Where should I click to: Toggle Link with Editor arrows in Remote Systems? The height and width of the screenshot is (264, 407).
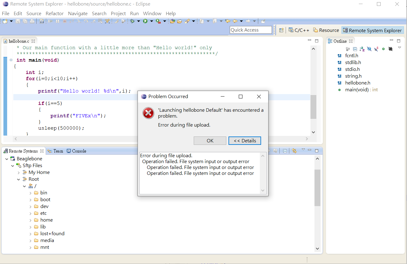point(294,151)
